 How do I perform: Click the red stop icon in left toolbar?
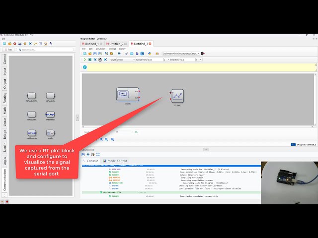15,44
